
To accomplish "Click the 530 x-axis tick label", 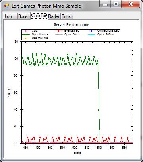I will [87, 148].
